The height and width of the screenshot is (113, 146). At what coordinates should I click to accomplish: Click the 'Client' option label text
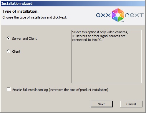16,51
